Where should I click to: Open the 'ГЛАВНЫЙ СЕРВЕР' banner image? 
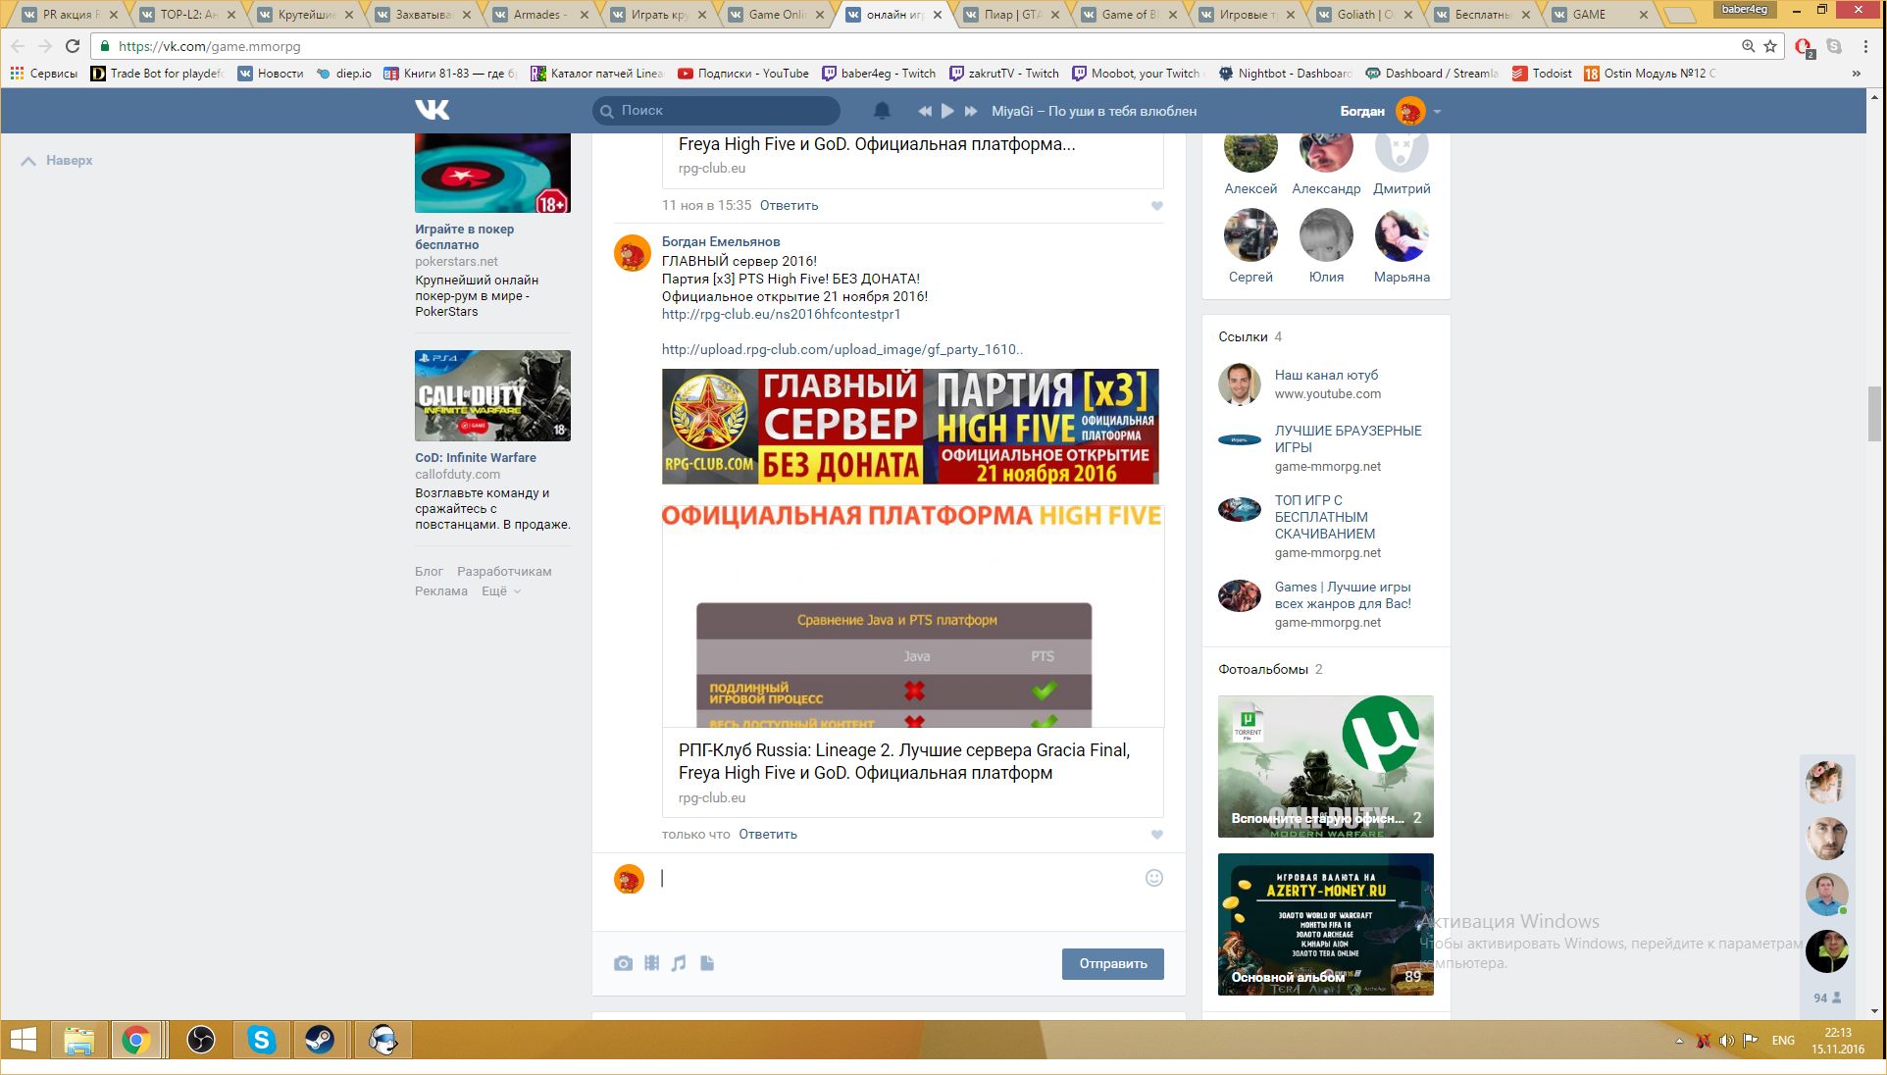coord(910,426)
